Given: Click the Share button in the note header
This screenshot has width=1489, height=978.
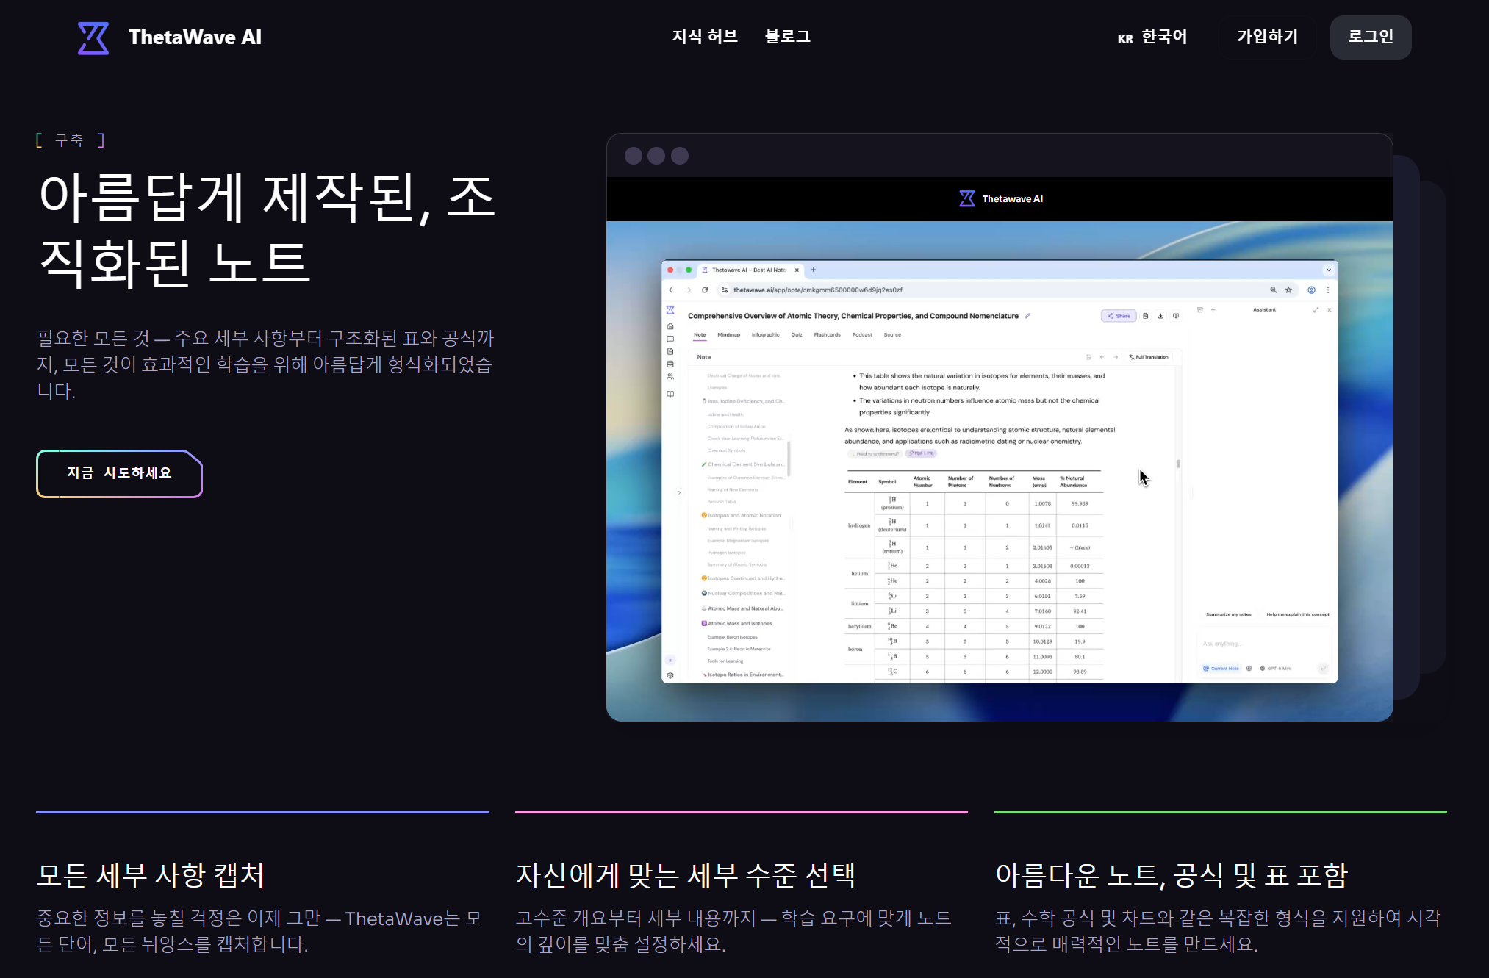Looking at the screenshot, I should coord(1119,316).
